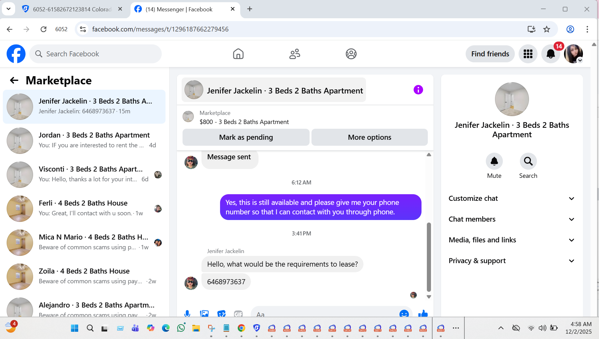Bookmark this page with the star icon
The height and width of the screenshot is (339, 599).
click(547, 29)
